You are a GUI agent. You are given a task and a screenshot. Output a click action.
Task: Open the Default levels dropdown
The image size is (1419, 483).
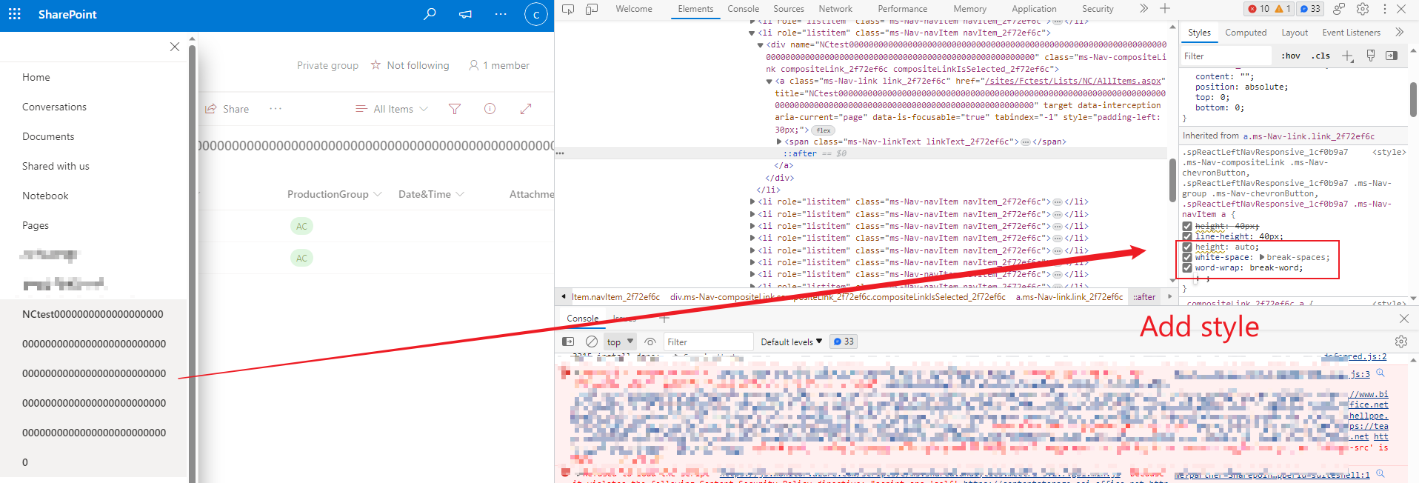tap(792, 342)
